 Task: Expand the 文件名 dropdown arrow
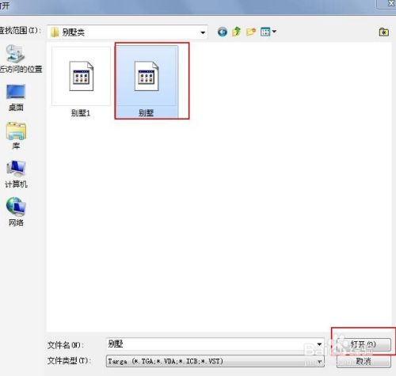click(x=319, y=344)
